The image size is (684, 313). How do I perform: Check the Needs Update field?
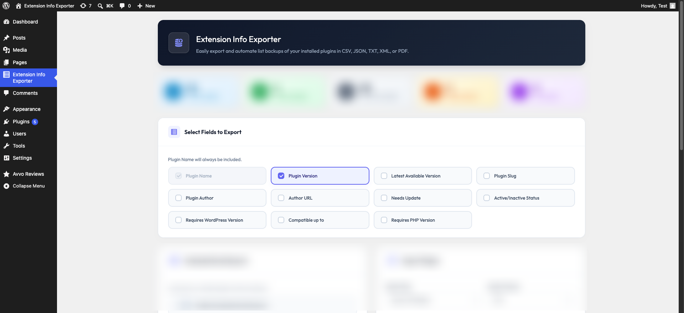coord(384,198)
